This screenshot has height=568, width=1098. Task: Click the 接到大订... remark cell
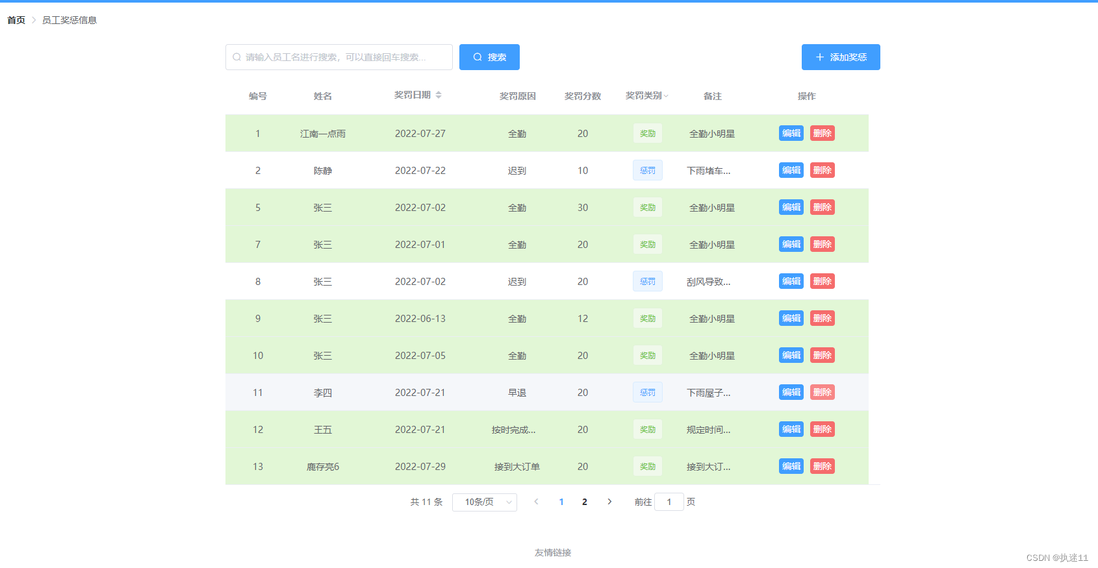click(709, 467)
